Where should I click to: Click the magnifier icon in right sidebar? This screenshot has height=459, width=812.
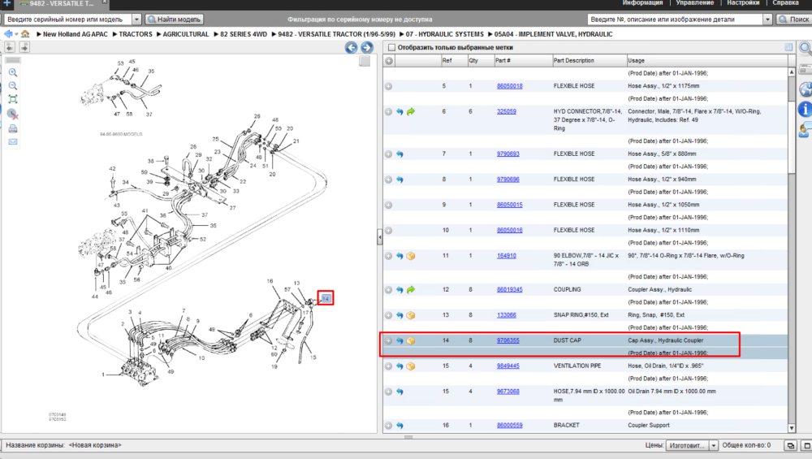806,49
